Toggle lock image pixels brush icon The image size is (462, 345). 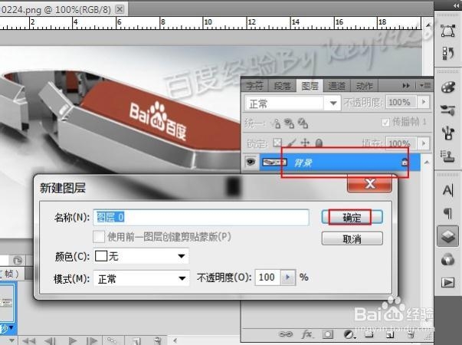click(x=291, y=143)
